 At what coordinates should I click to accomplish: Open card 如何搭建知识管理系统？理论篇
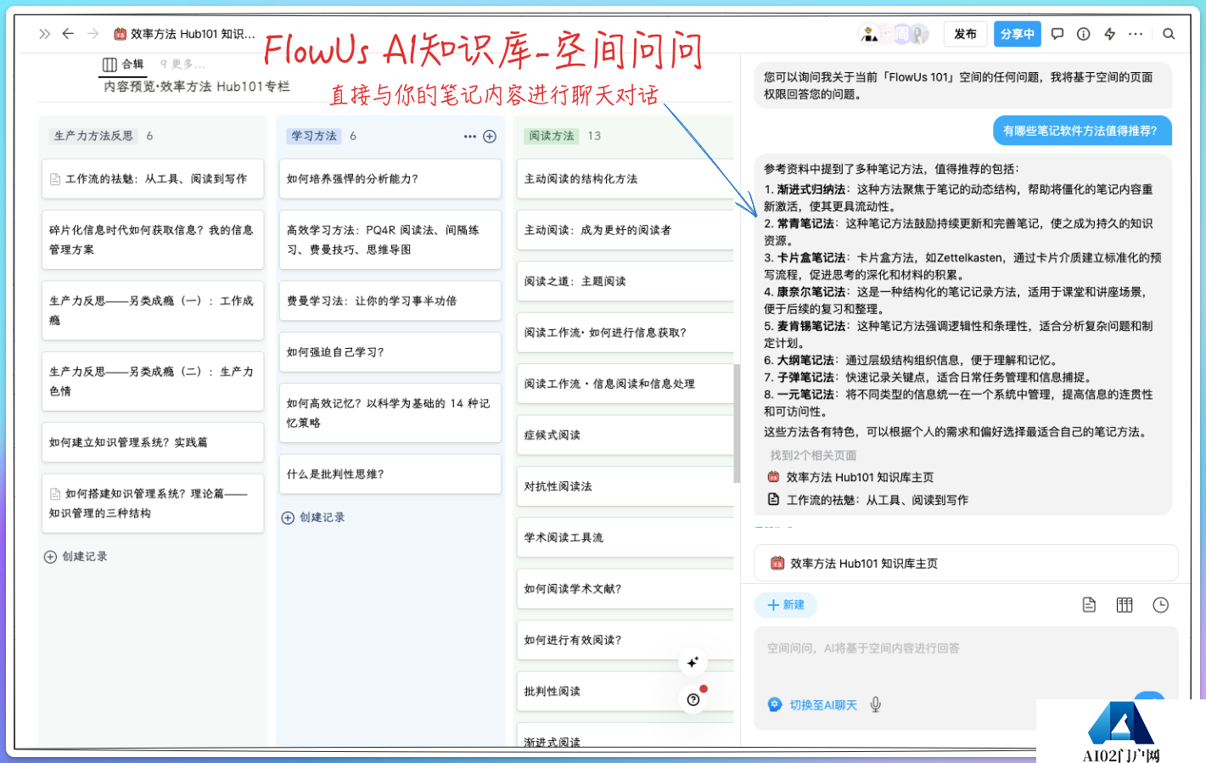[153, 503]
